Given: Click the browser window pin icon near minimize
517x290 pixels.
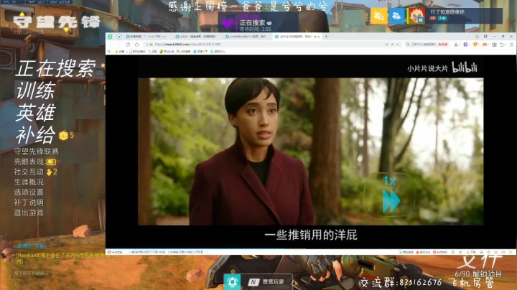Looking at the screenshot, I should [485, 37].
